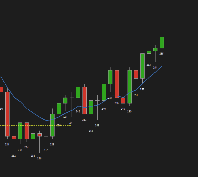Click the bar number label 244

pos(91,131)
